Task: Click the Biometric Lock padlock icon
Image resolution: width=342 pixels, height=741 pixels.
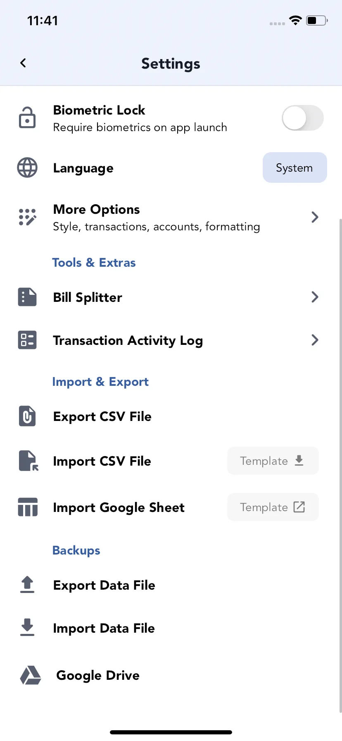Action: click(x=27, y=118)
